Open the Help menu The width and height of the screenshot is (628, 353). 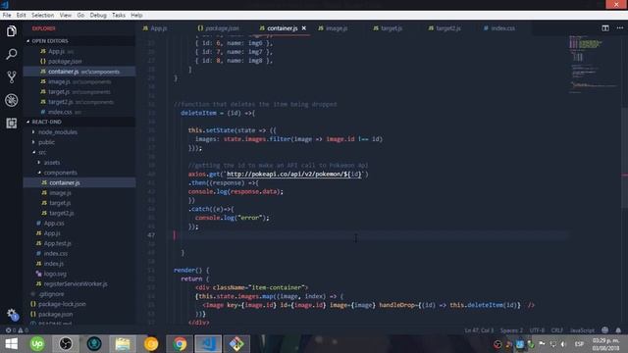(136, 15)
